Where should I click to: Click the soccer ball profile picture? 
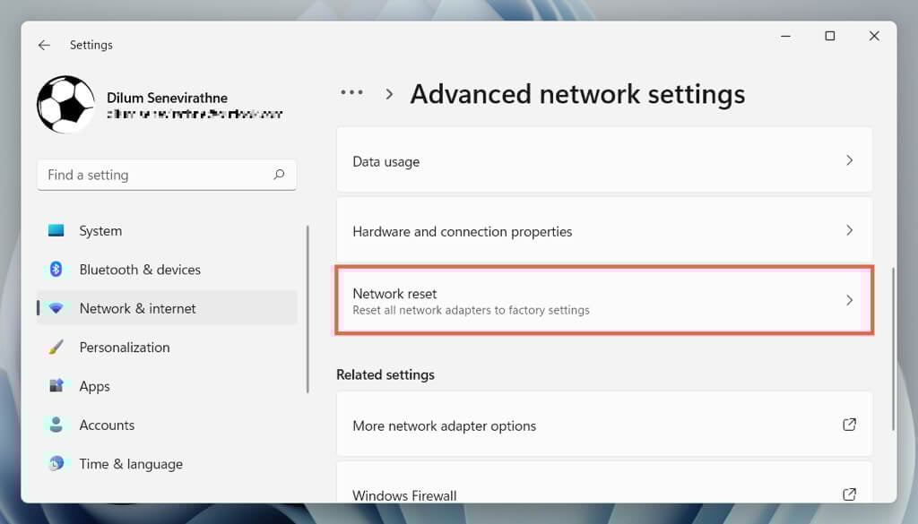point(65,105)
